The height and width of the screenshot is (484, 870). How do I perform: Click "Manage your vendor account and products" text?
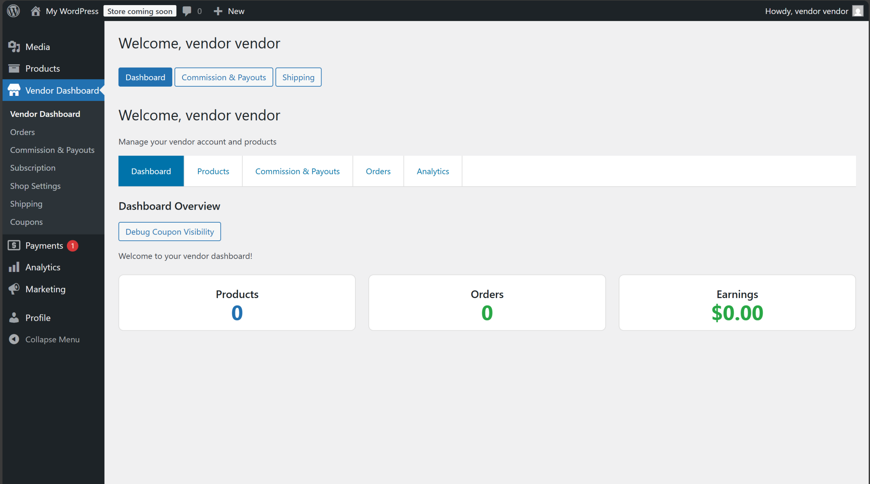(197, 142)
